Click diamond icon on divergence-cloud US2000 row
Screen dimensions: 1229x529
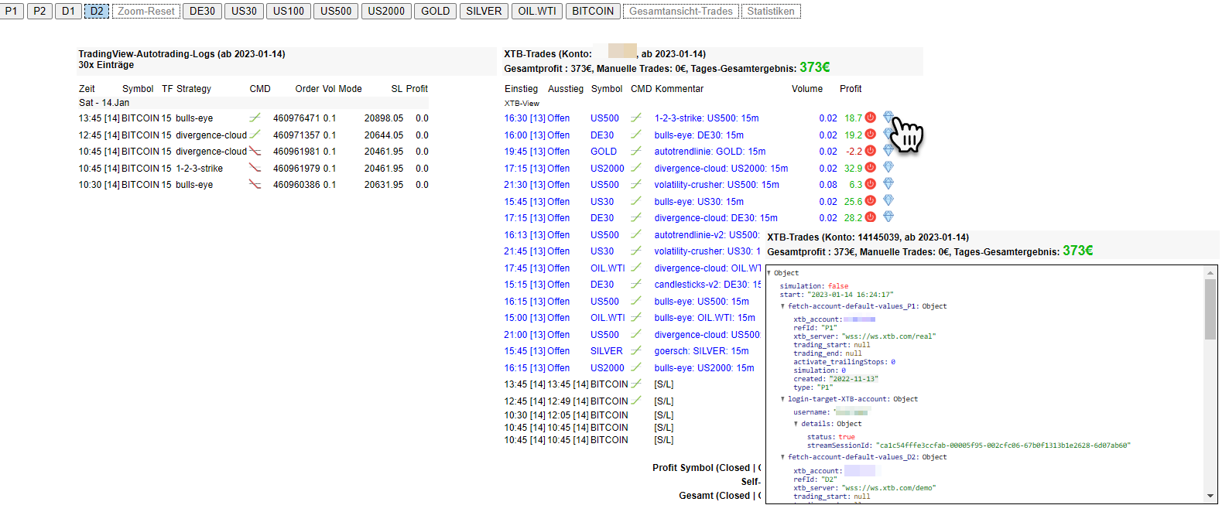click(888, 167)
